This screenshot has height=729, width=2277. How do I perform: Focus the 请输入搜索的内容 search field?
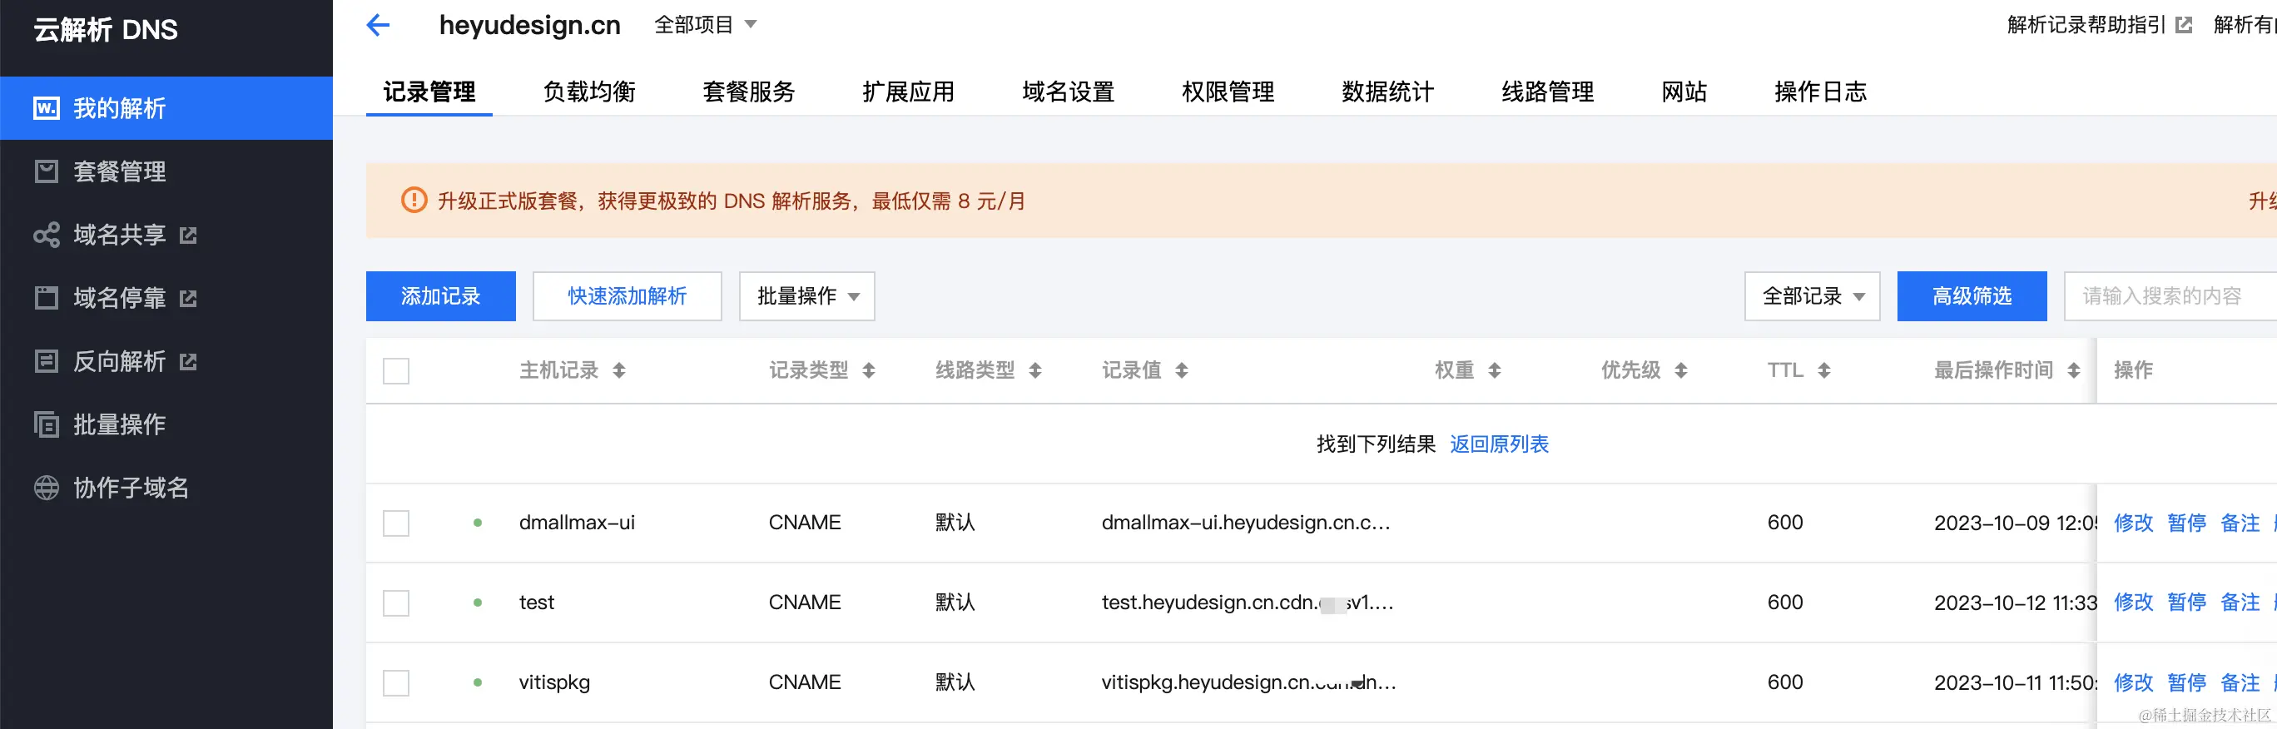coord(2171,296)
